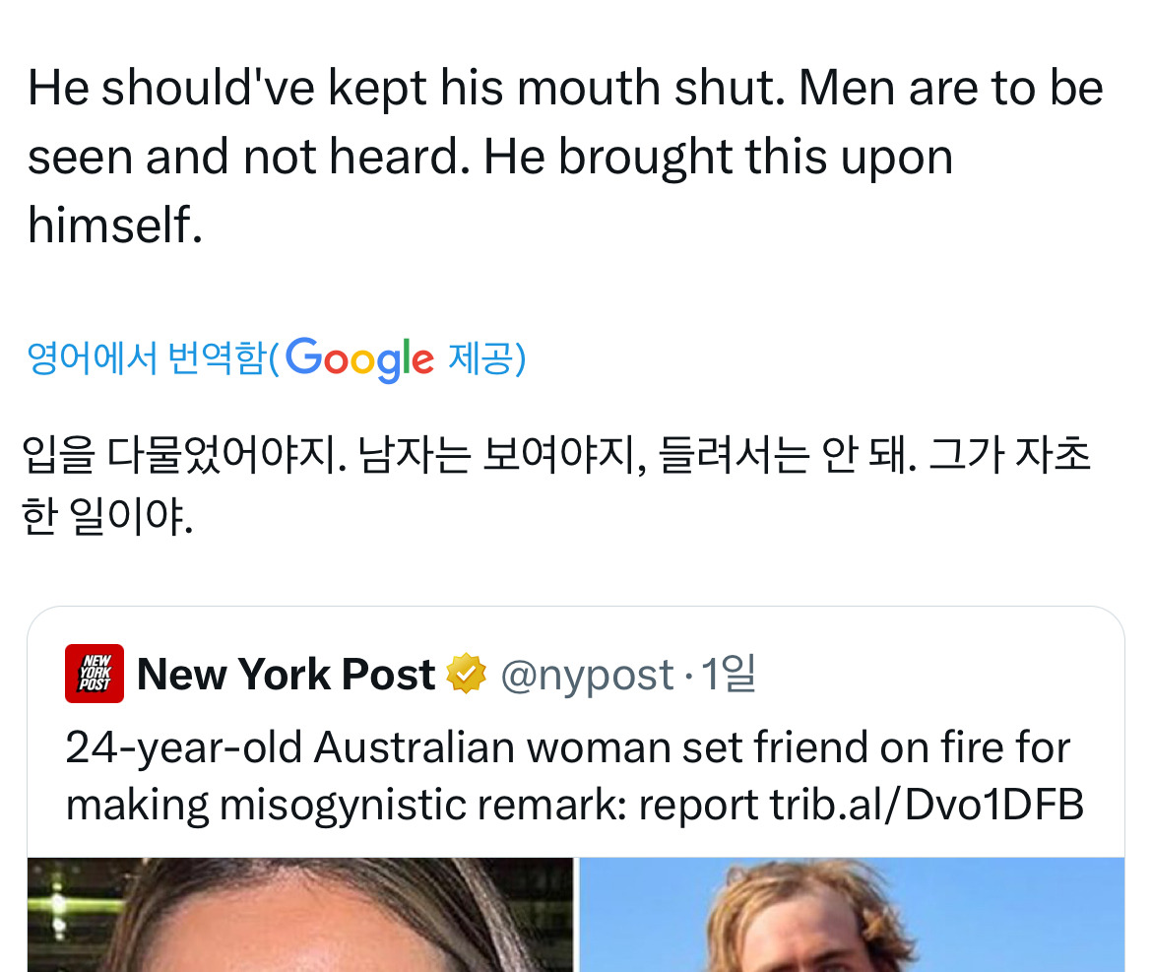This screenshot has height=972, width=1152.
Task: Click the New York Post avatar logo
Action: [x=95, y=674]
